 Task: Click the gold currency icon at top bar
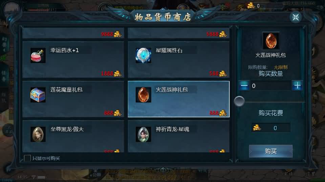(x=251, y=5)
